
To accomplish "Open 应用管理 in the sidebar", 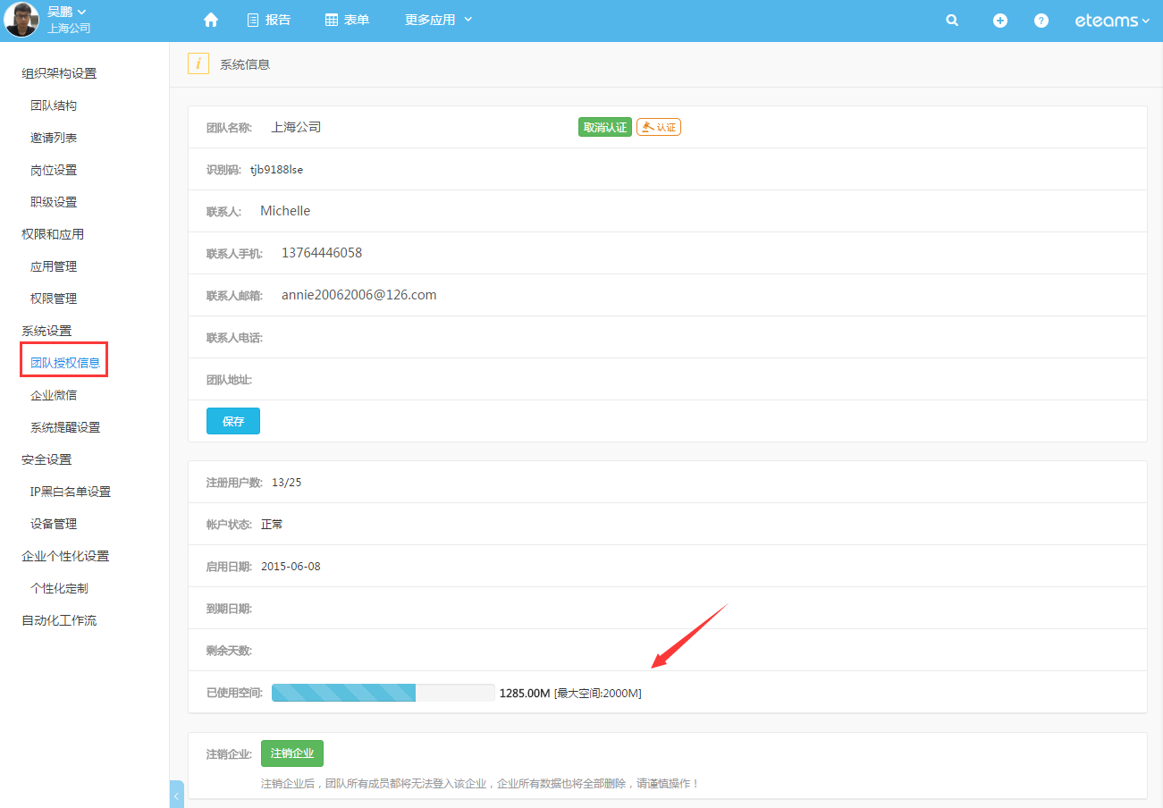I will 54,266.
